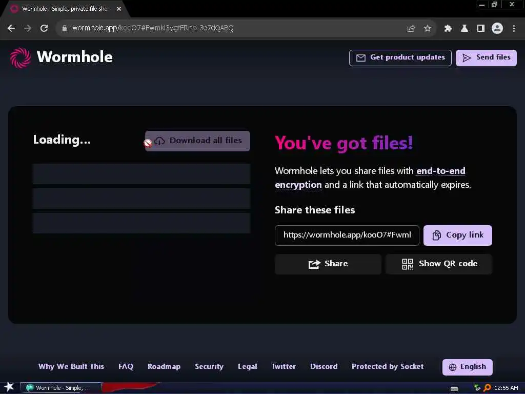Screen dimensions: 525x394
Task: Click the 12:55 AM clock
Action: (506, 388)
